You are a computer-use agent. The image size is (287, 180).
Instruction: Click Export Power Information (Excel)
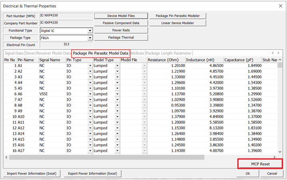92,174
